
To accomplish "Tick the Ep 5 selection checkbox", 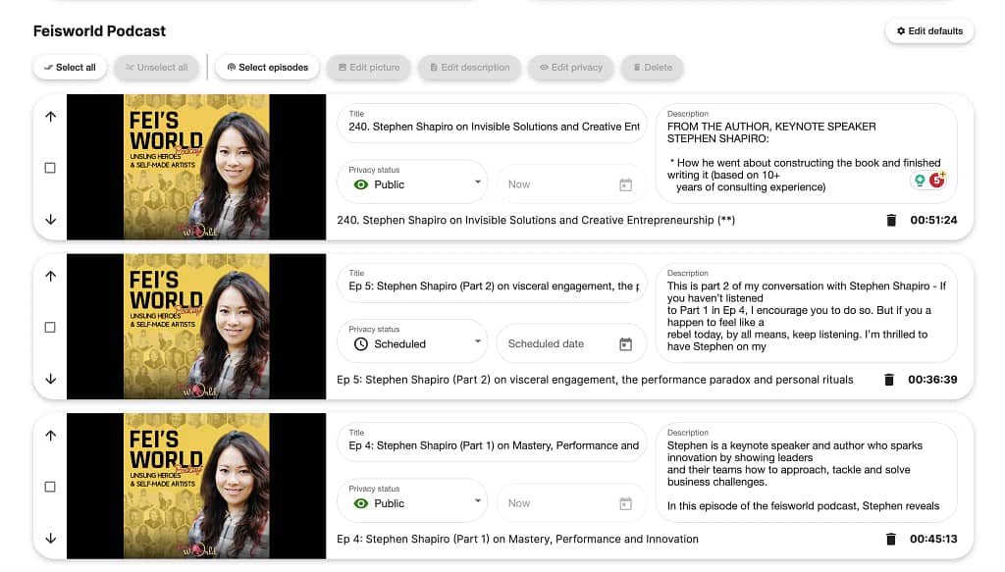I will (51, 328).
